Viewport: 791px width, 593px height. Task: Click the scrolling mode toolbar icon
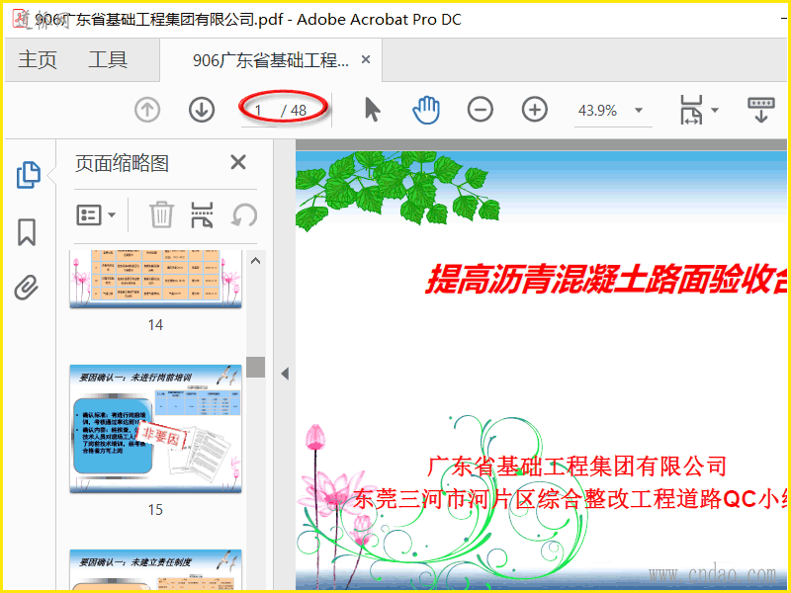pyautogui.click(x=760, y=110)
